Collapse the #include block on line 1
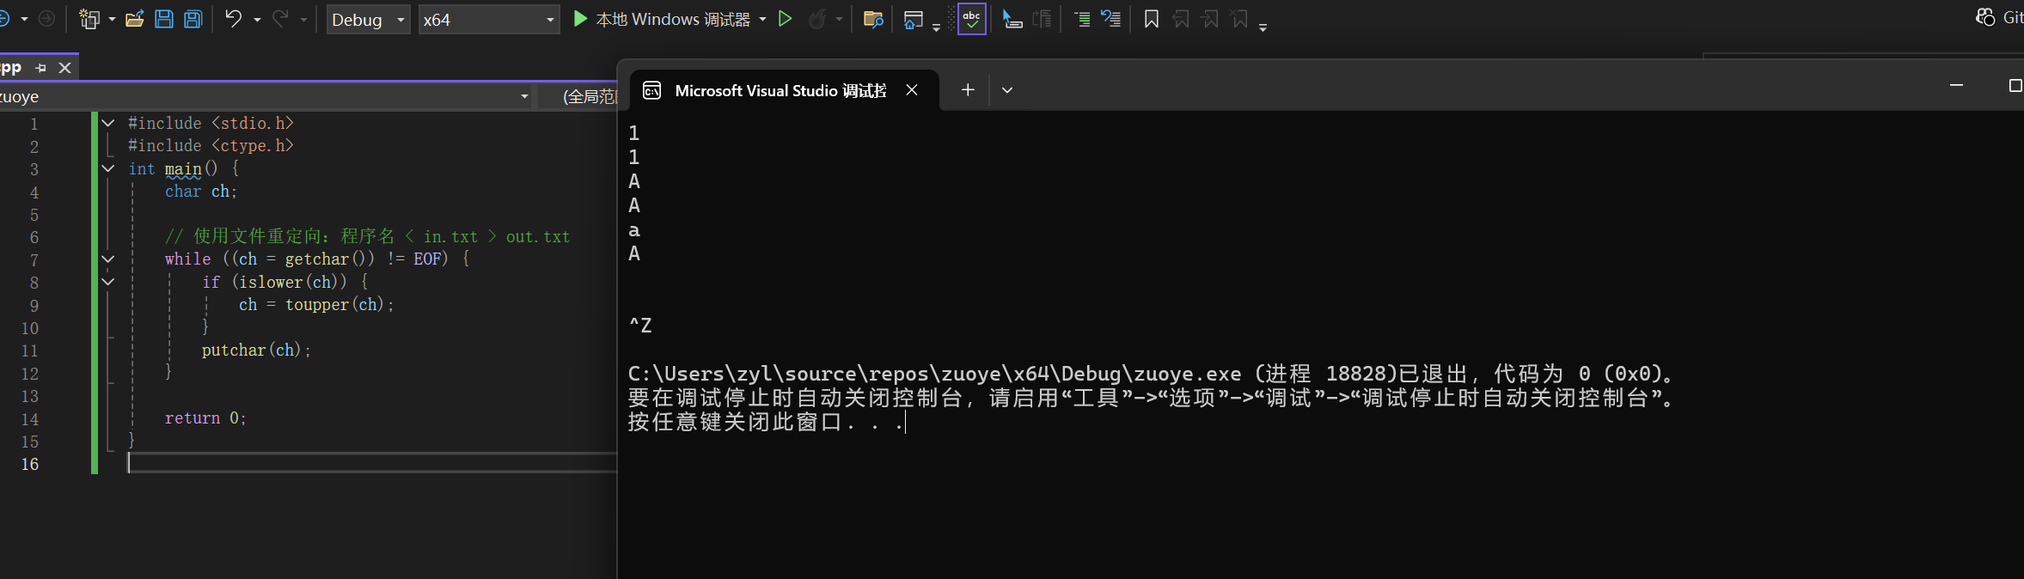This screenshot has width=2024, height=579. pos(108,123)
